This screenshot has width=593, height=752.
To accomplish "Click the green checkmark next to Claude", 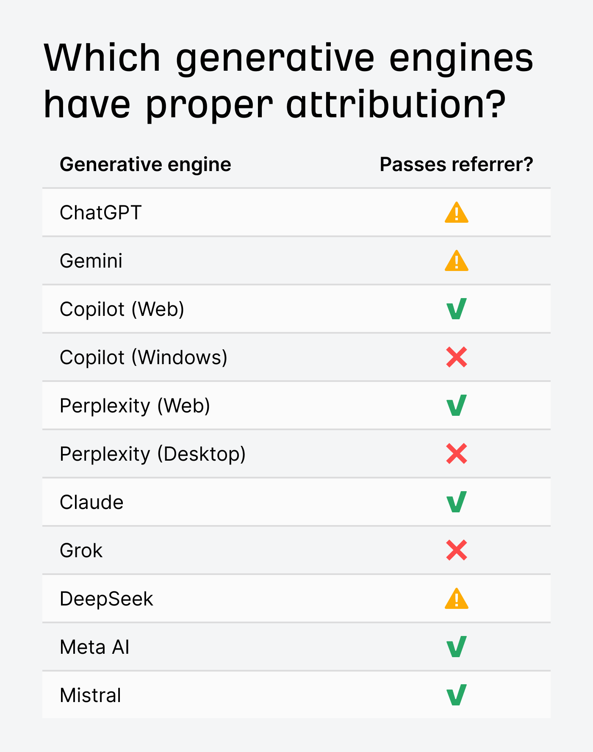I will [456, 502].
